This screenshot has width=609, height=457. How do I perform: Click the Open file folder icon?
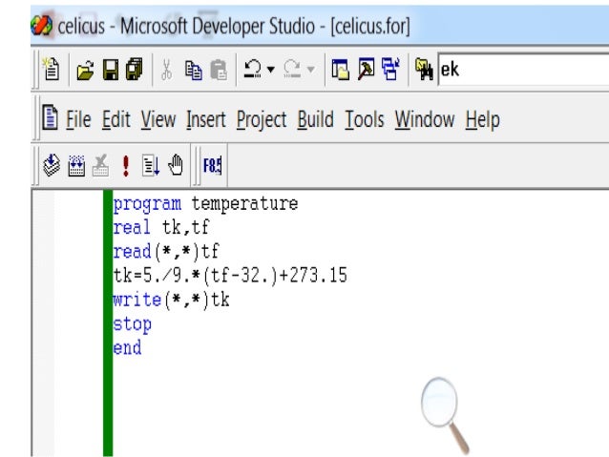click(86, 70)
